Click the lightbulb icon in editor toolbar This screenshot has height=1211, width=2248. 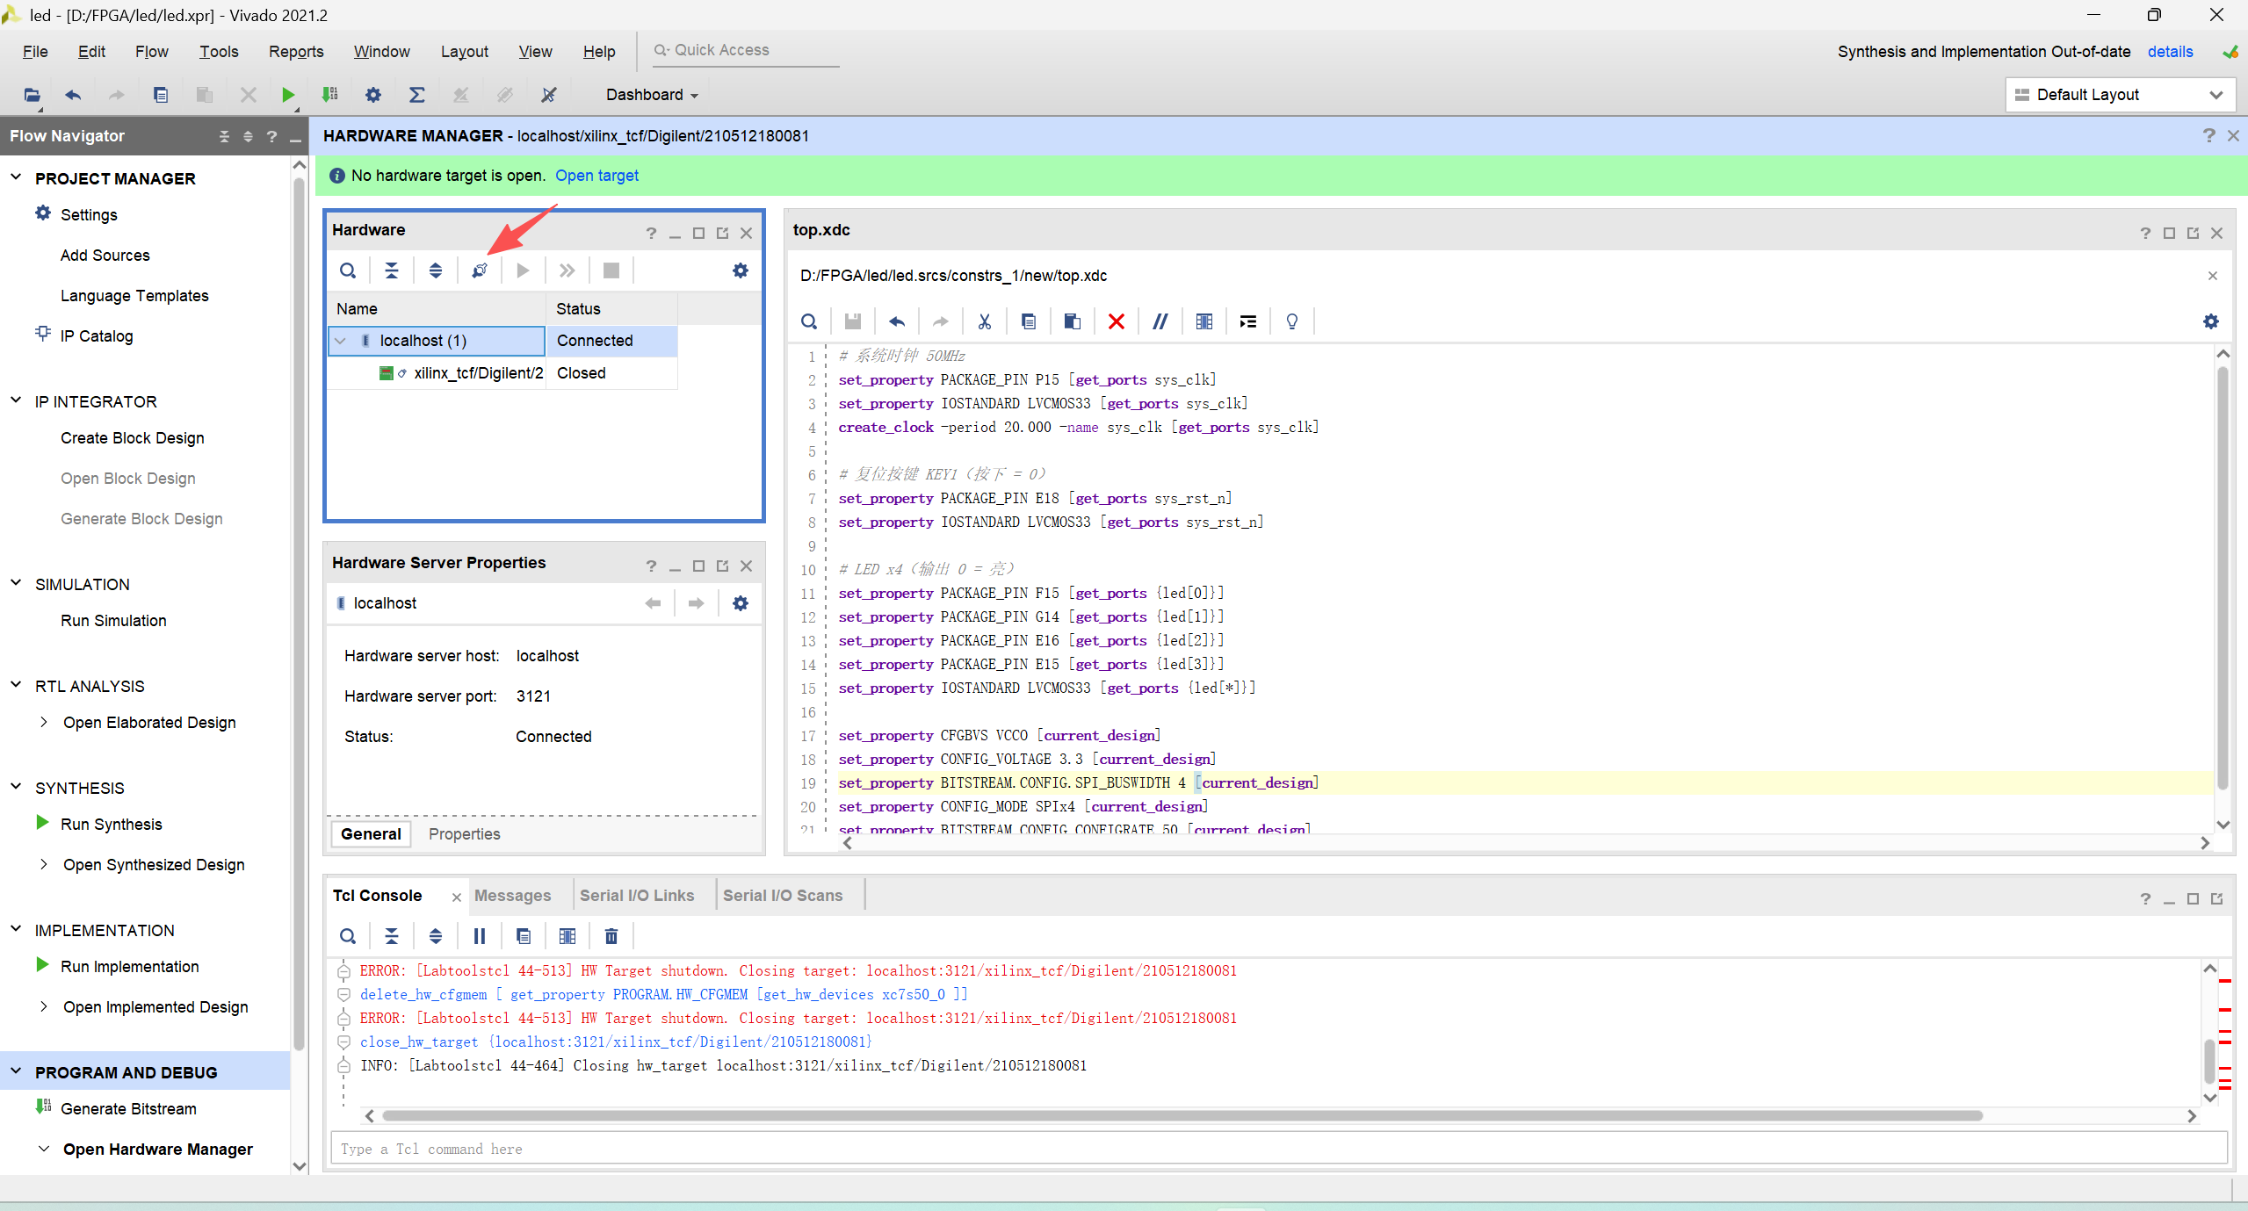click(1291, 321)
